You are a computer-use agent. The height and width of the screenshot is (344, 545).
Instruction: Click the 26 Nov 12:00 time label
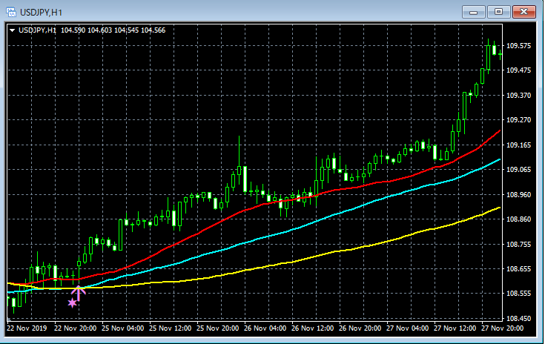tap(312, 328)
